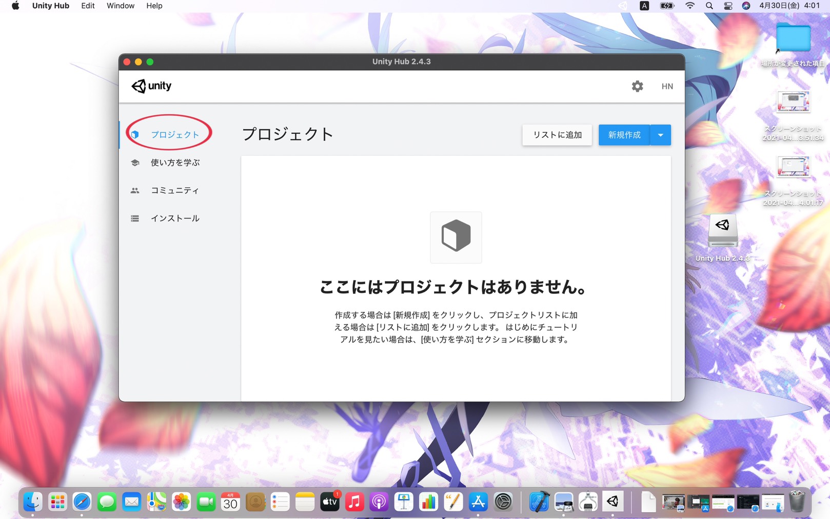Click the date and time 4月30日(金) 4:01
This screenshot has width=830, height=519.
[x=789, y=6]
